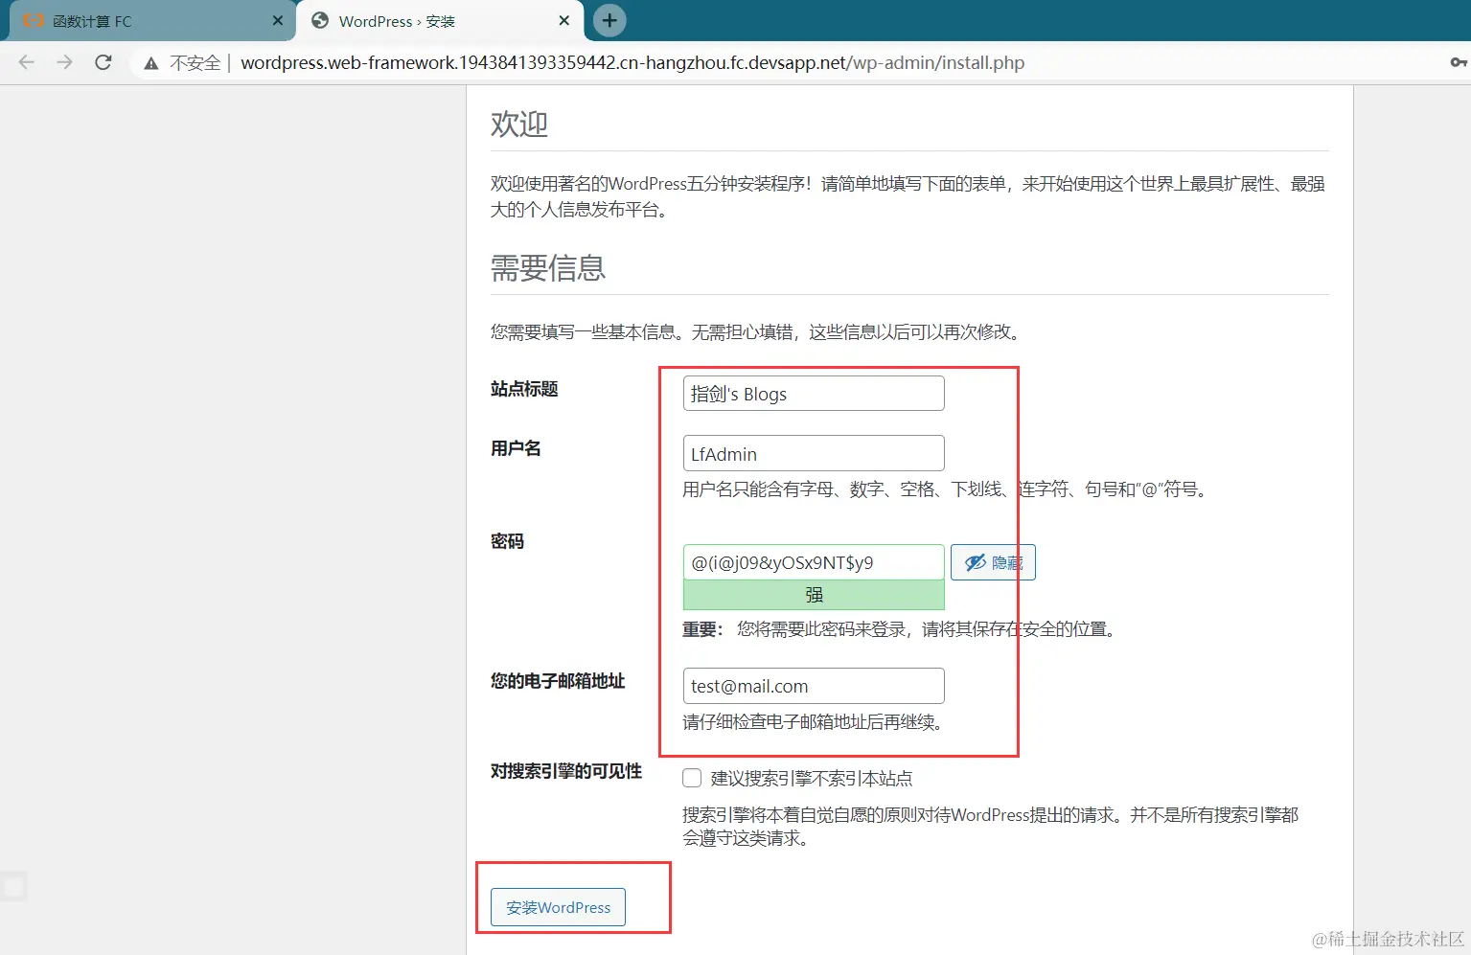Open a new tab with the plus button
The width and height of the screenshot is (1471, 955).
point(609,20)
